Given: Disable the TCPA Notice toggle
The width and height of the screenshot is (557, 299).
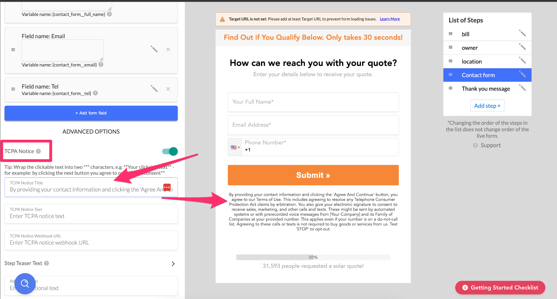Looking at the screenshot, I should pos(170,151).
